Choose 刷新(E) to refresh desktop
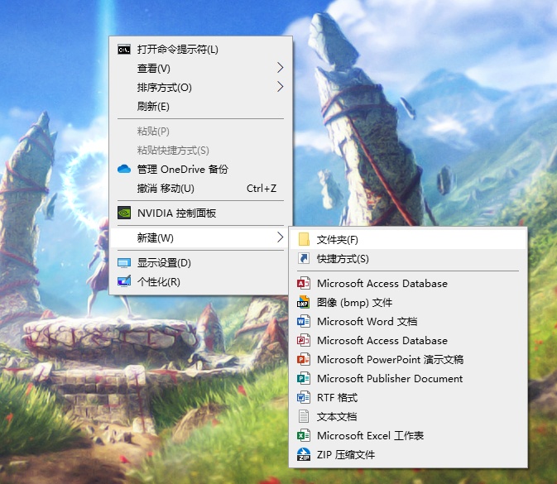The width and height of the screenshot is (557, 484). [x=201, y=106]
